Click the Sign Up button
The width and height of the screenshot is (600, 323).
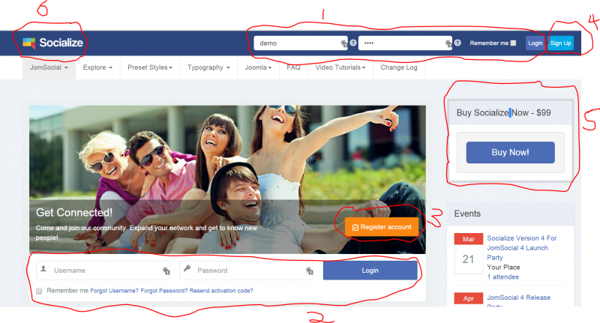point(560,43)
